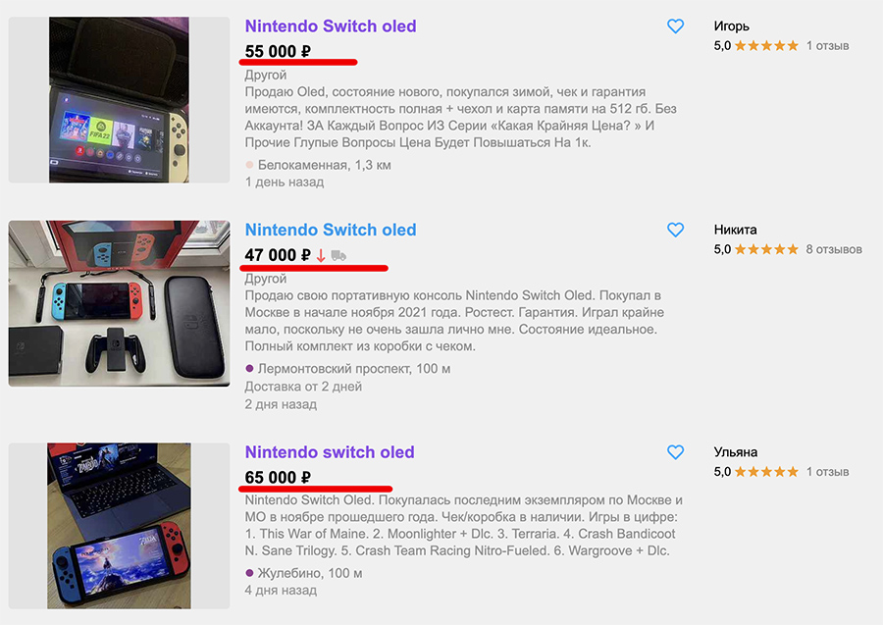Open the Nintendo Switch oled title priced 47 000 ₽

331,230
